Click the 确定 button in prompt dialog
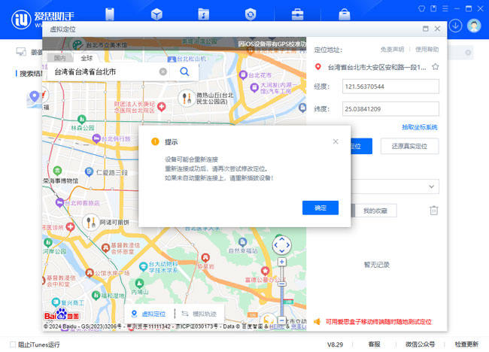Image resolution: width=489 pixels, height=352 pixels. 320,208
